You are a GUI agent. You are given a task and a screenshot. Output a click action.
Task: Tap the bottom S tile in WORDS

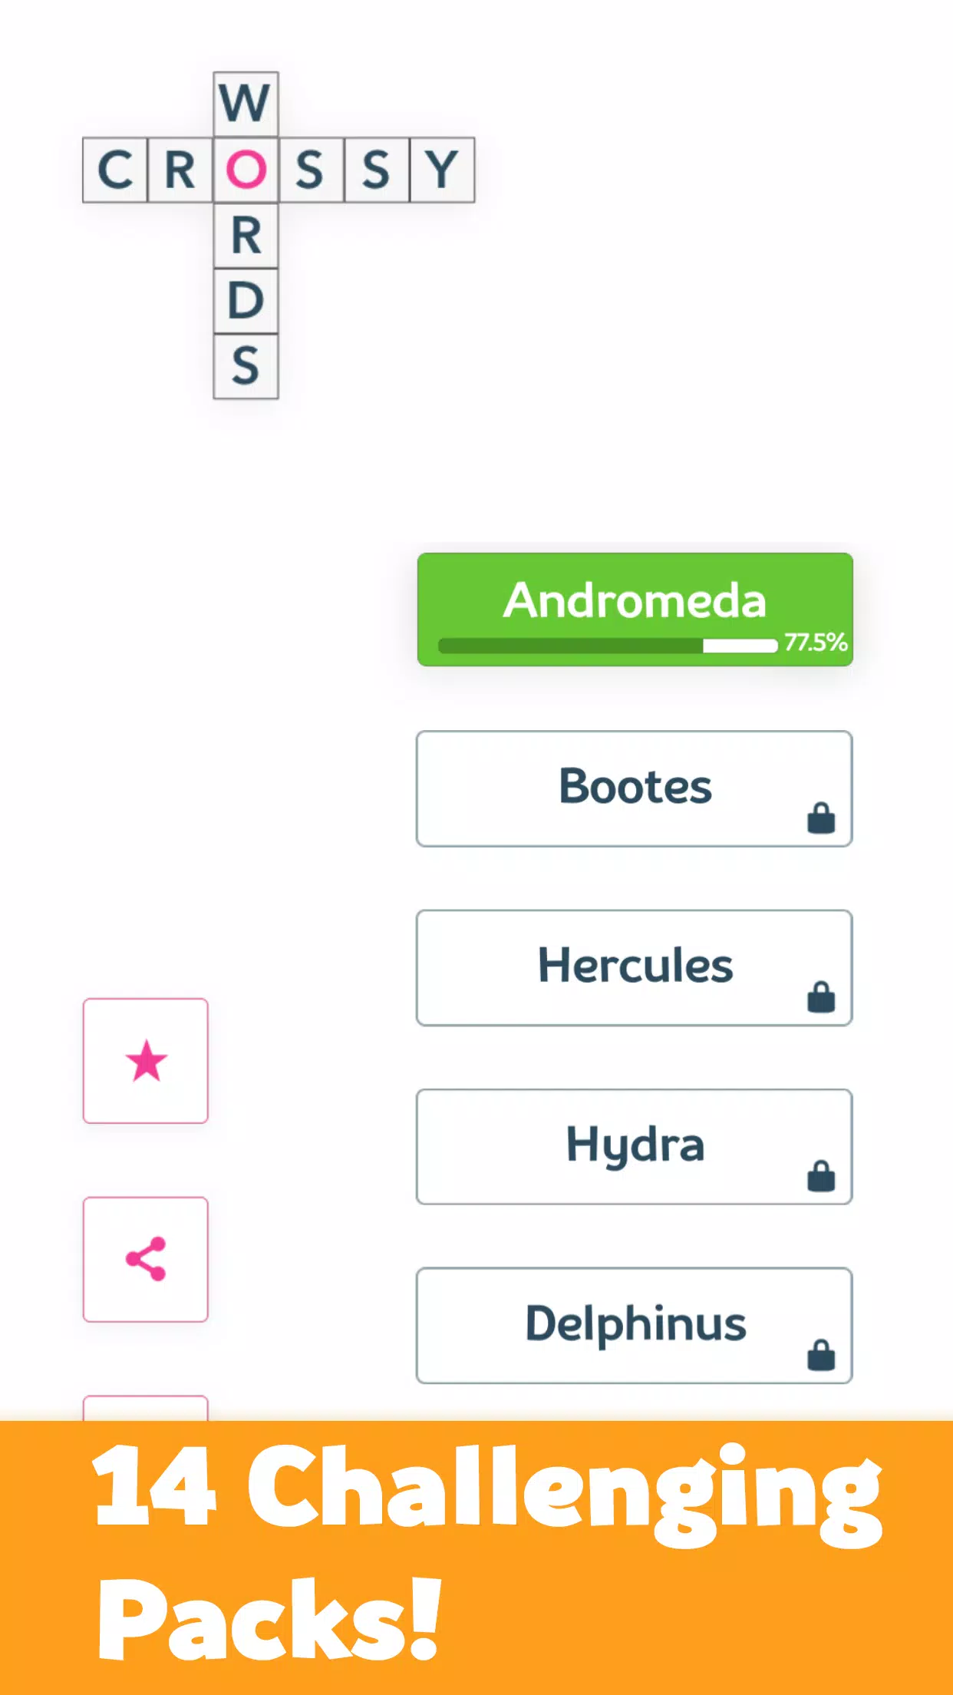246,366
